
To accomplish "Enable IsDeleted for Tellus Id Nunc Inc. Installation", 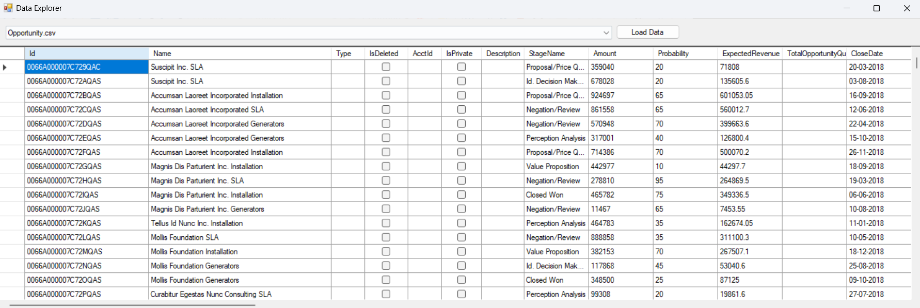I will [386, 223].
